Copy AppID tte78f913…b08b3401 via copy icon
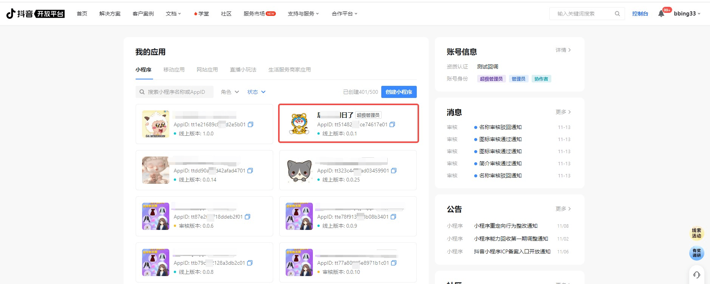Screen dimensions: 710x284 pos(393,217)
